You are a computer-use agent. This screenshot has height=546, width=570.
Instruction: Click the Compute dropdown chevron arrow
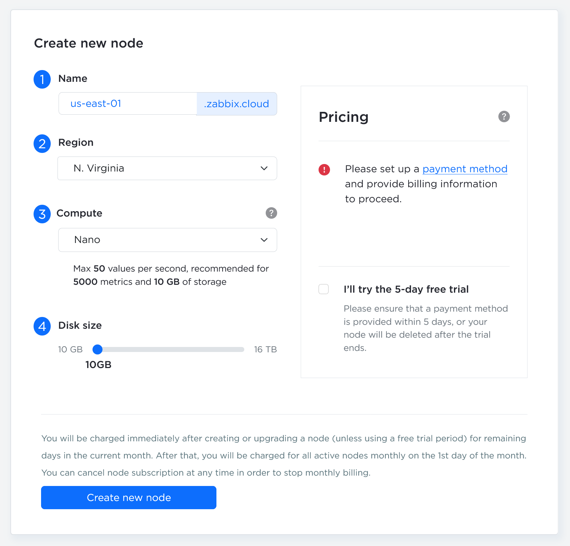click(264, 240)
